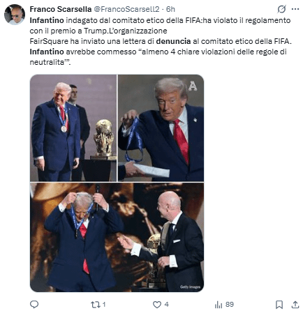Image resolution: width=303 pixels, height=313 pixels.
Task: Click the first bold Infantino word
Action: (x=47, y=20)
